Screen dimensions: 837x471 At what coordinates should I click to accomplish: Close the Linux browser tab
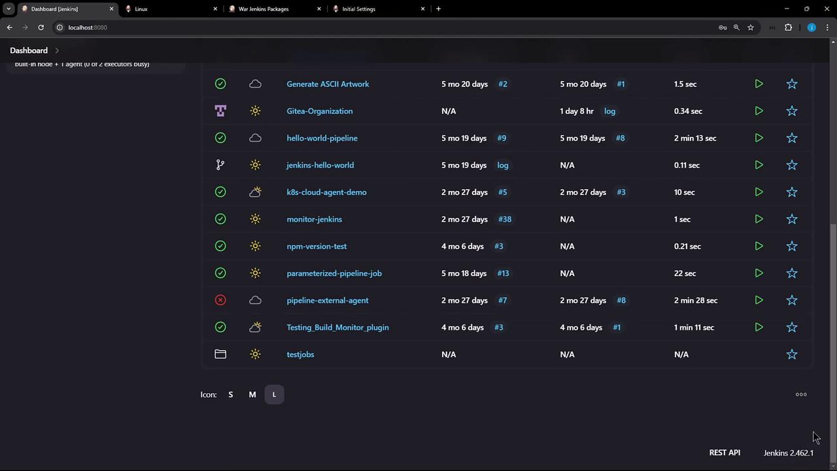[x=215, y=9]
